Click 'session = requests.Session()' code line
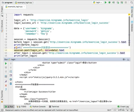 tap(32, 39)
